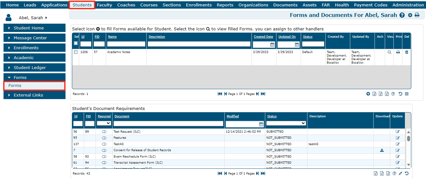Screen dimensions: 426x179
Task: Go to first page of Forms grid
Action: (220, 94)
